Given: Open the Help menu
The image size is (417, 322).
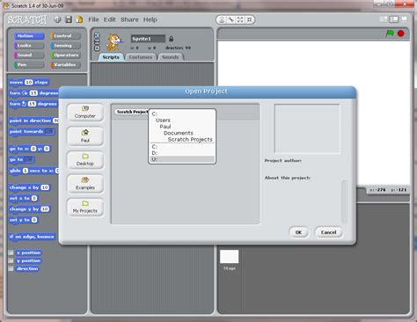Looking at the screenshot, I should [x=150, y=19].
